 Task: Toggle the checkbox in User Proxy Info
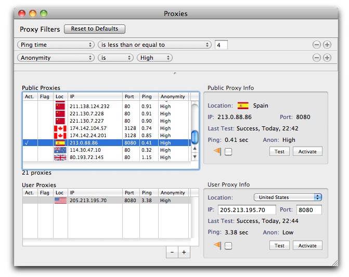coord(228,246)
